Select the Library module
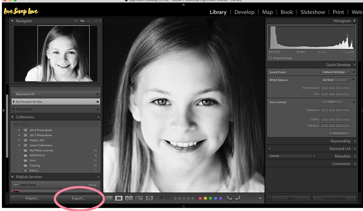363x211 pixels. [x=218, y=12]
